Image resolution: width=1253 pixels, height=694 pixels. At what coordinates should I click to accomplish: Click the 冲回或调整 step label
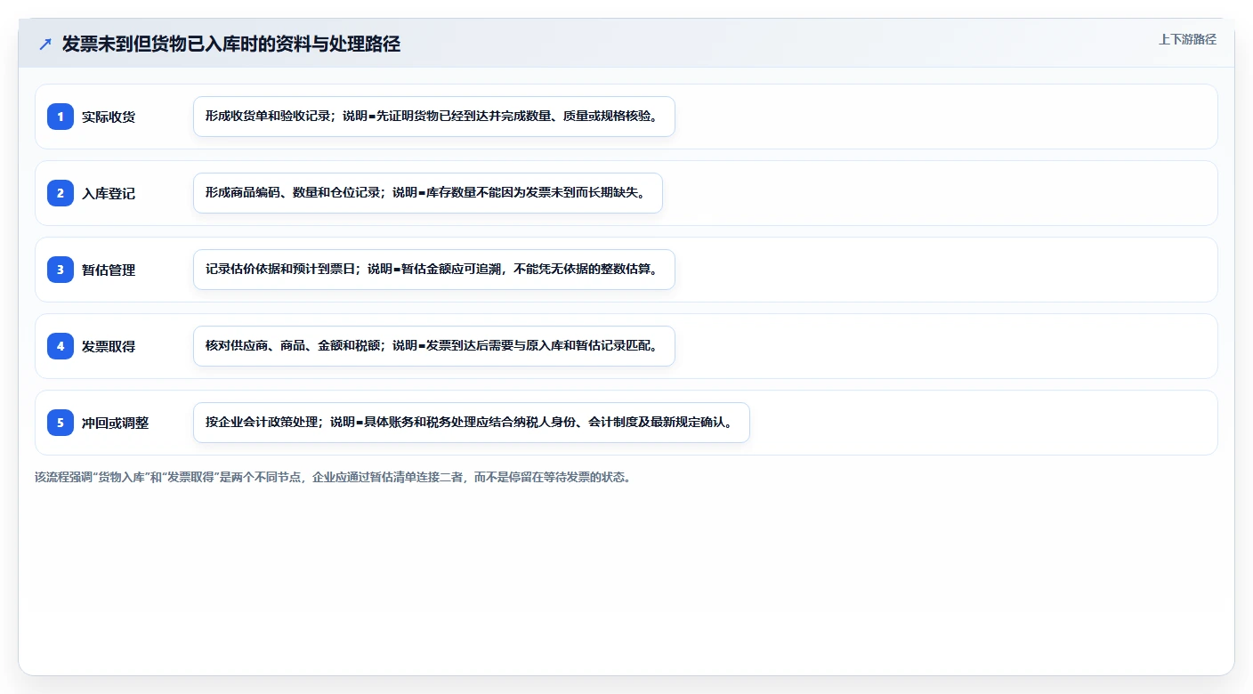click(116, 423)
